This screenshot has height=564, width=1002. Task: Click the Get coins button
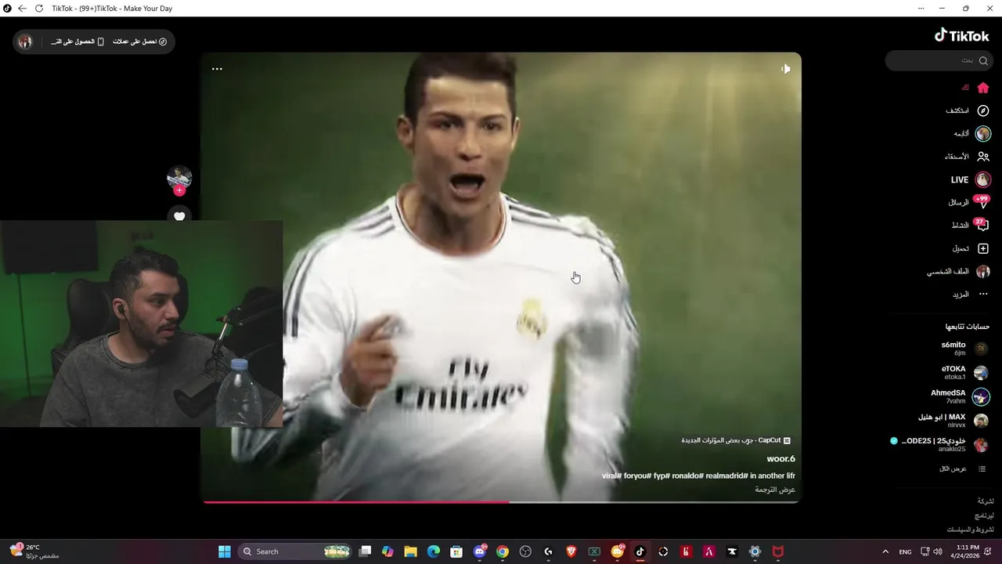click(140, 42)
